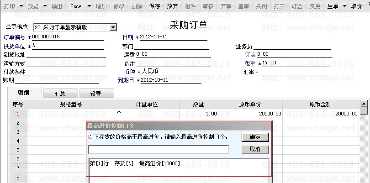Select row number 1 in the grid
370x183 pixels.
pos(18,114)
